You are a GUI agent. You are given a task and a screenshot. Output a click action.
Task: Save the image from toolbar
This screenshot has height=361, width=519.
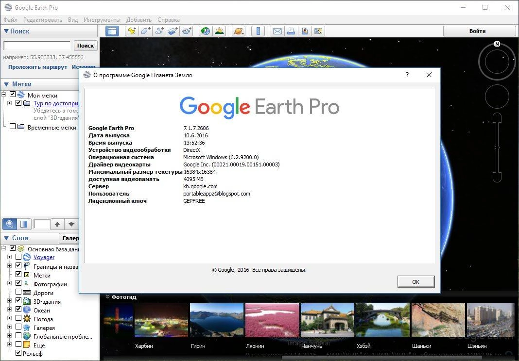coord(305,31)
